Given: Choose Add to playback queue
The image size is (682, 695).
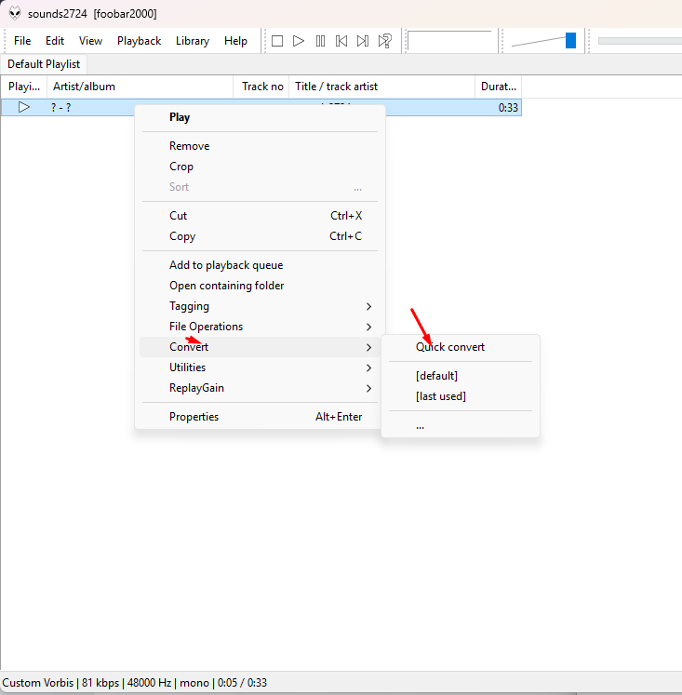Looking at the screenshot, I should 260,265.
